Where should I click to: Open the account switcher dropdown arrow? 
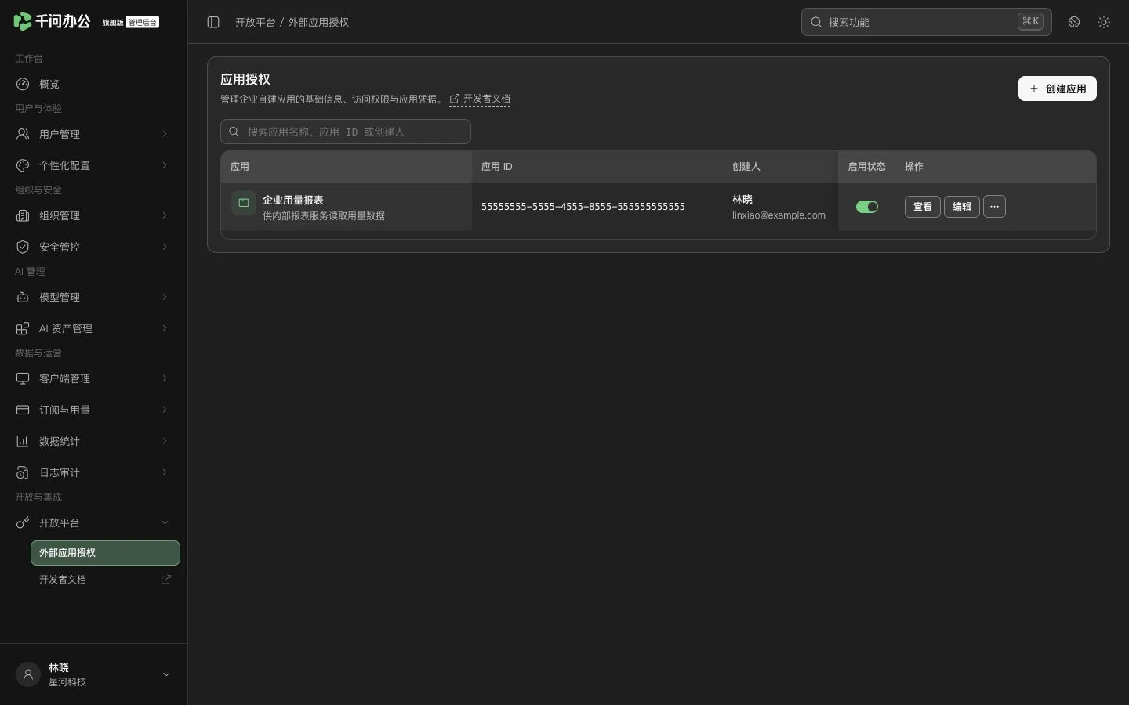[x=166, y=674]
